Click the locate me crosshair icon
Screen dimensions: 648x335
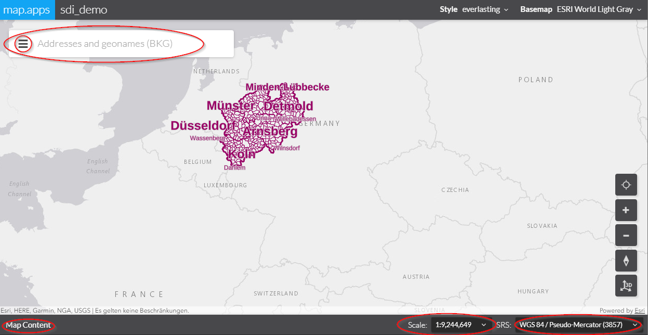click(626, 185)
